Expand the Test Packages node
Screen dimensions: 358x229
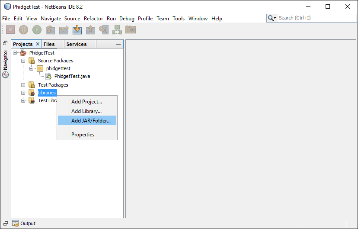point(23,85)
